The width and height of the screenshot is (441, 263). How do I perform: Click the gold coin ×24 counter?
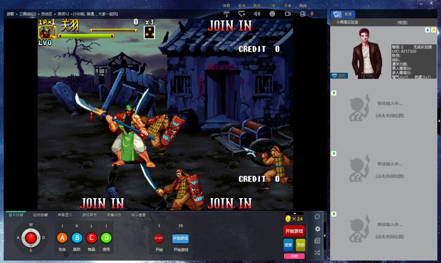294,219
